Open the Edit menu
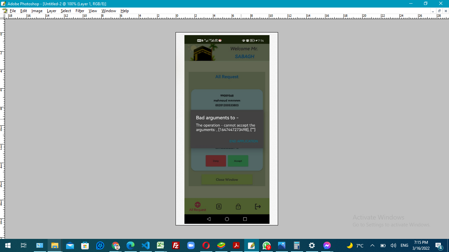Viewport: 449px width, 252px height. 24,11
